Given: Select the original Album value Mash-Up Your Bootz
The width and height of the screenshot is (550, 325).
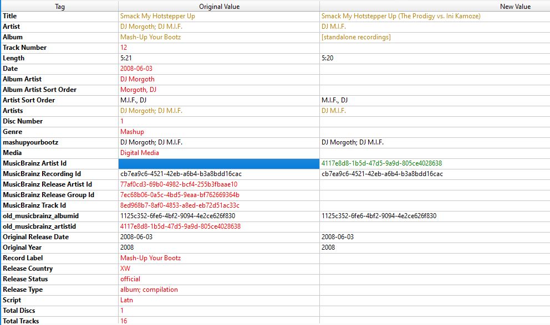Looking at the screenshot, I should point(150,37).
